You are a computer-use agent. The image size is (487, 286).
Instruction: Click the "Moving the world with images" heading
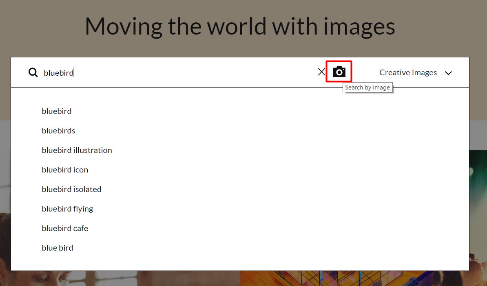(x=240, y=26)
